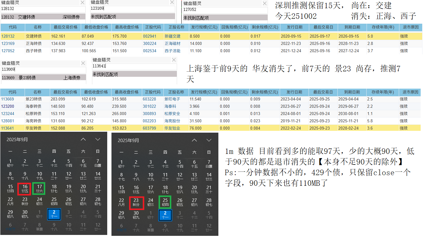Close the 键盘精灵 box containing 113669
Screen dimensions: 424x241
pos(83,63)
